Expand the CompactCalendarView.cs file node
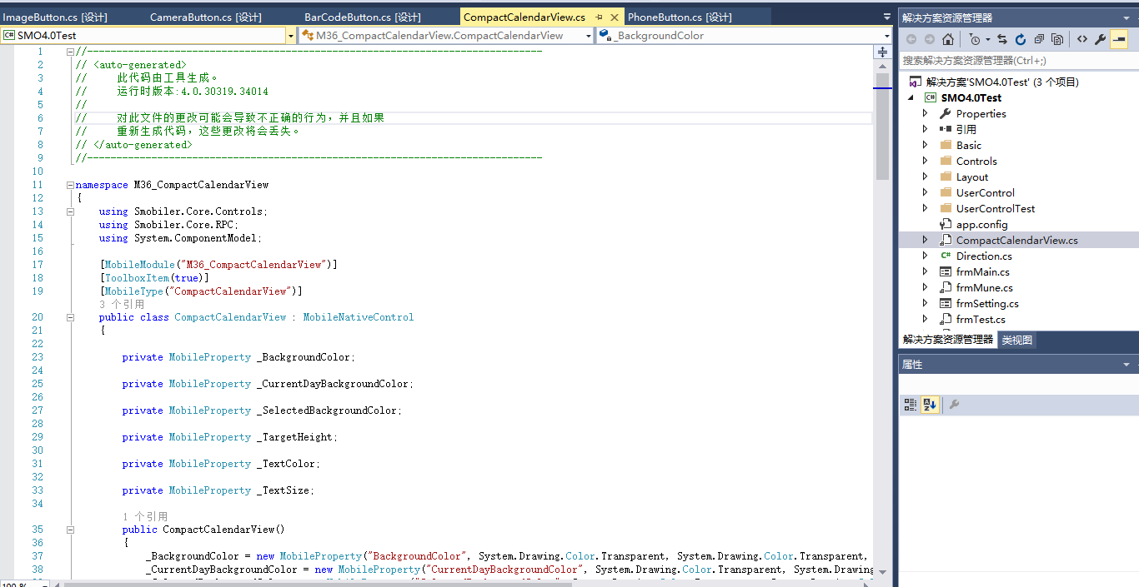Viewport: 1139px width, 587px height. (x=925, y=241)
